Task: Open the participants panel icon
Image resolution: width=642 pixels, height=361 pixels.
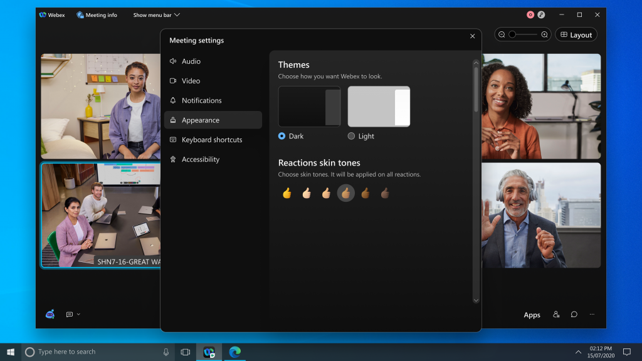Action: click(556, 315)
